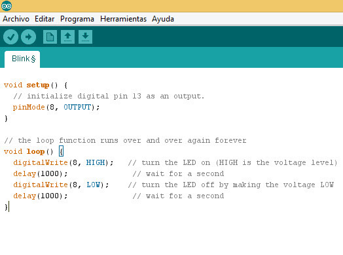Click the first delay(1000) statement
This screenshot has height=255, width=343.
[x=41, y=173]
